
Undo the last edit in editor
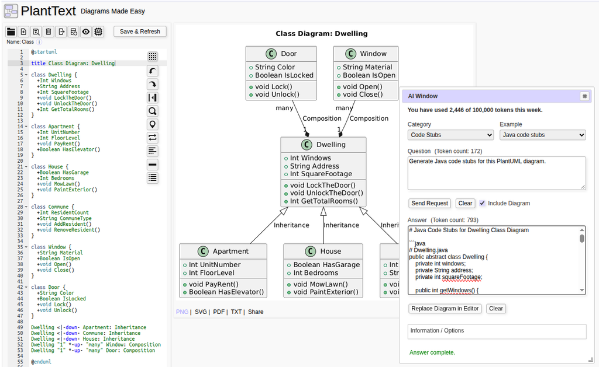(153, 71)
